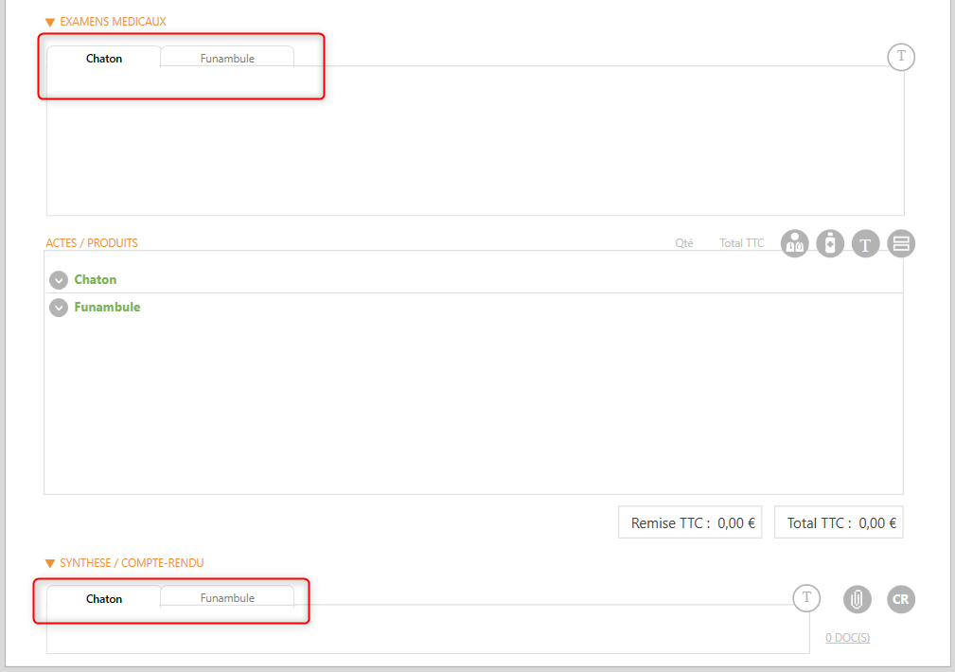Click the Remise TTC amount field

[x=690, y=522]
